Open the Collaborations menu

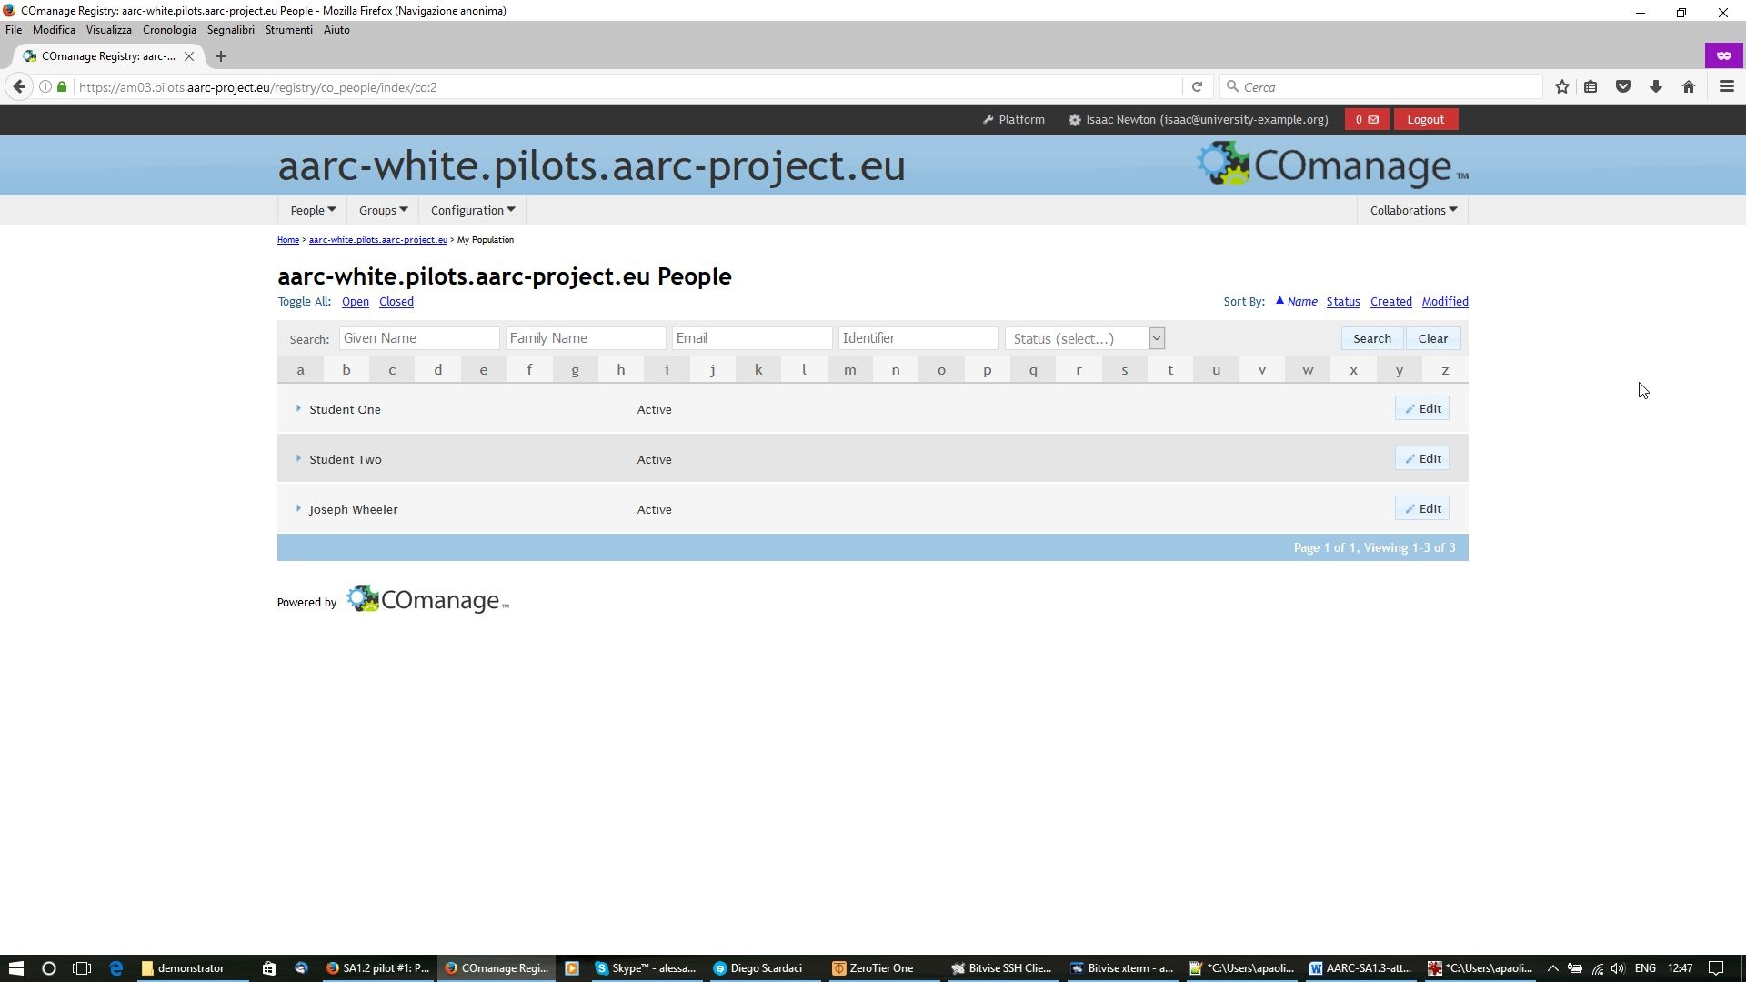pos(1412,211)
